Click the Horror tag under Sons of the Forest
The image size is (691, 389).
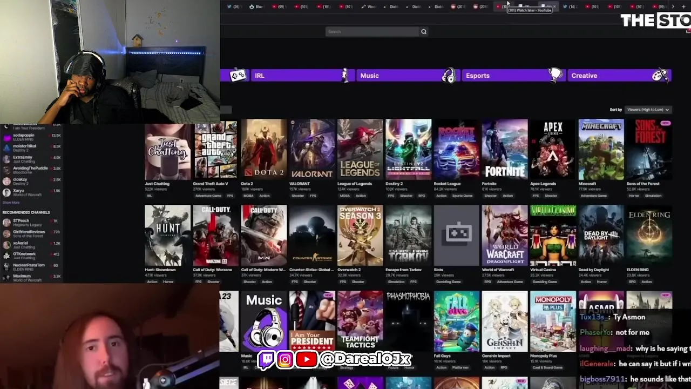point(634,196)
